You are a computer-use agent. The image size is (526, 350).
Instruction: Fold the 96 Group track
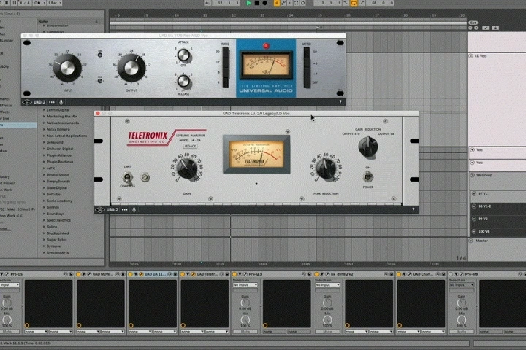click(x=473, y=175)
